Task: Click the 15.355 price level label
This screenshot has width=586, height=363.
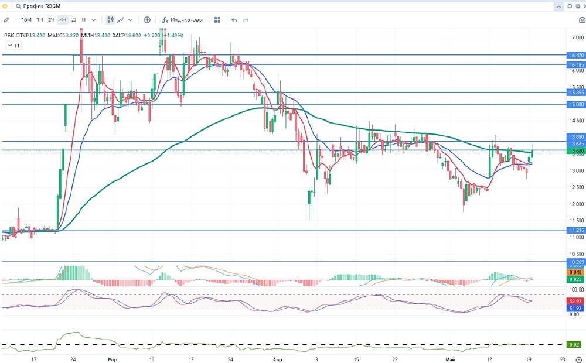Action: pos(576,93)
